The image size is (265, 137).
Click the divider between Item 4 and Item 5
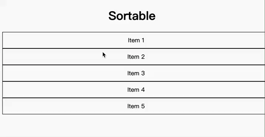[x=134, y=98]
